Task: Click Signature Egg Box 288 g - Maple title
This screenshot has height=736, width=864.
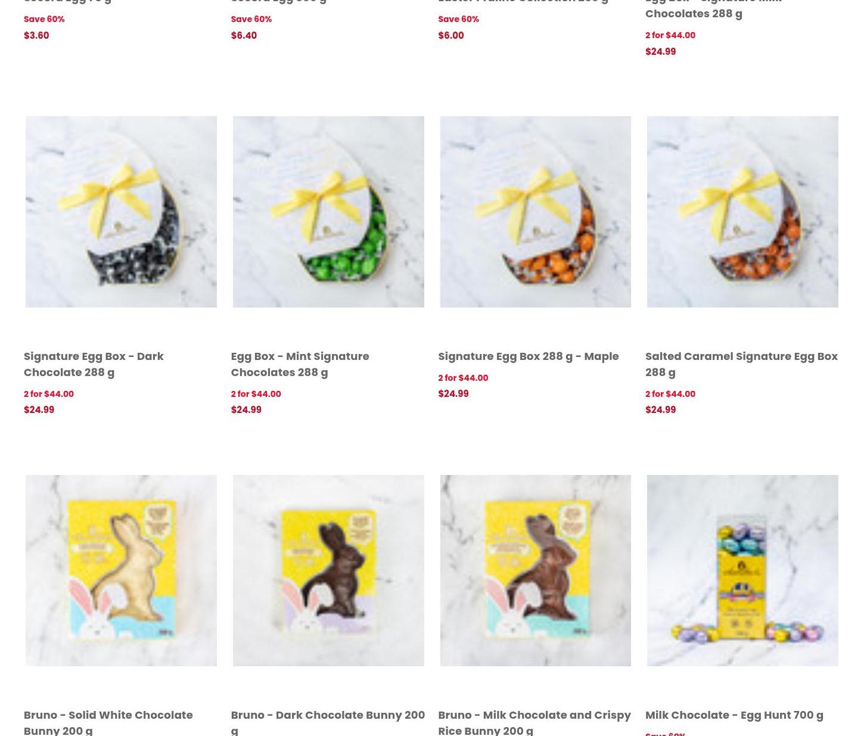Action: click(x=528, y=356)
